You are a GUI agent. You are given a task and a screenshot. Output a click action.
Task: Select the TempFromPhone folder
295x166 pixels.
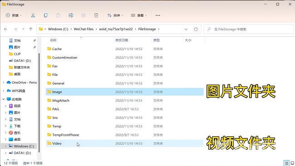(124, 135)
